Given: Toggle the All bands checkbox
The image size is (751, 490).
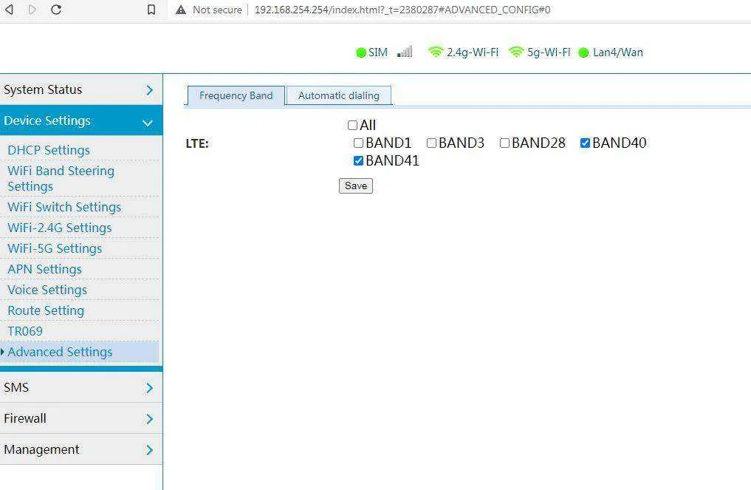Looking at the screenshot, I should 352,125.
